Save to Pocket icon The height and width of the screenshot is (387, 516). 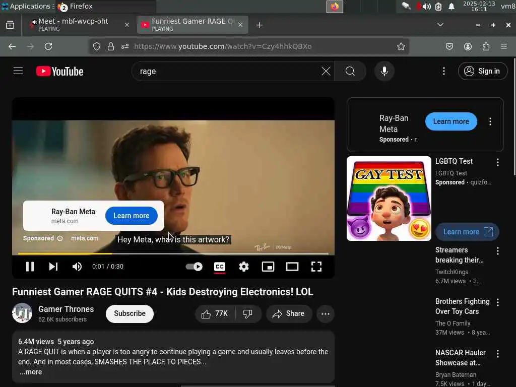(449, 46)
